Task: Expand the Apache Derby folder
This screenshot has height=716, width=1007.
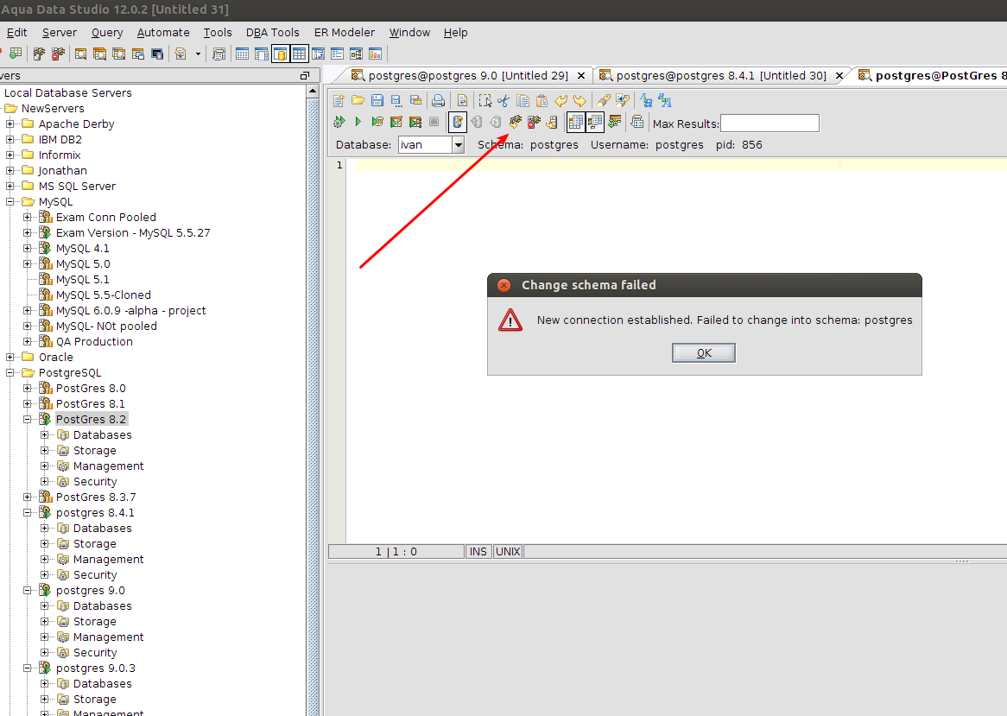Action: pos(9,124)
